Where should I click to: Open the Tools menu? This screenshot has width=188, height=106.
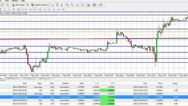click(6, 1)
